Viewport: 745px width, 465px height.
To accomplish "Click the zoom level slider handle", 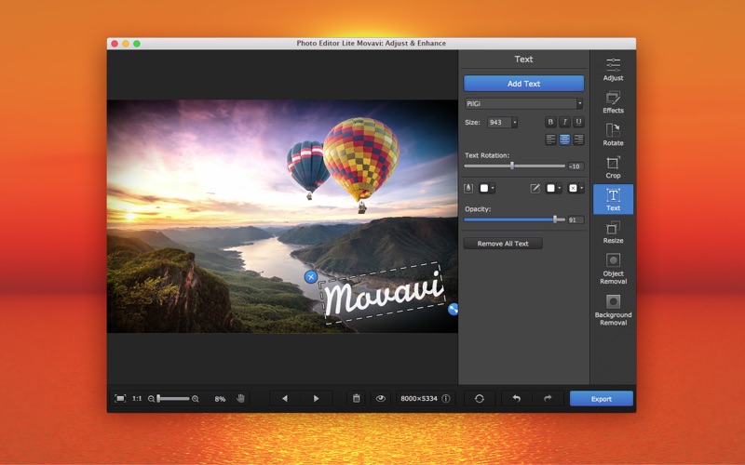I will click(158, 398).
